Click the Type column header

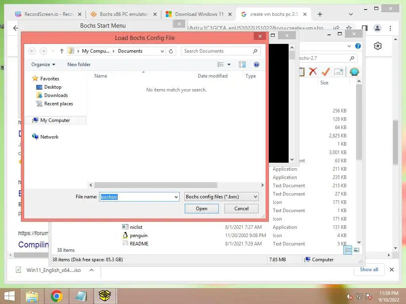[x=251, y=76]
